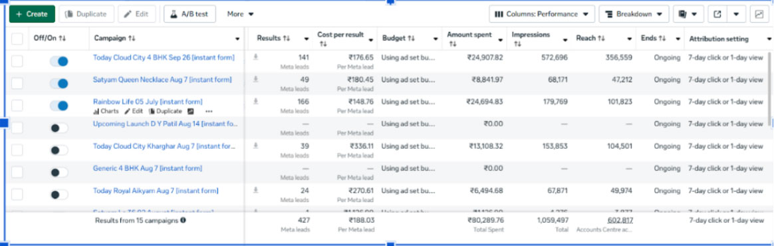This screenshot has height=246, width=774.
Task: Start an A/B test
Action: pyautogui.click(x=190, y=14)
